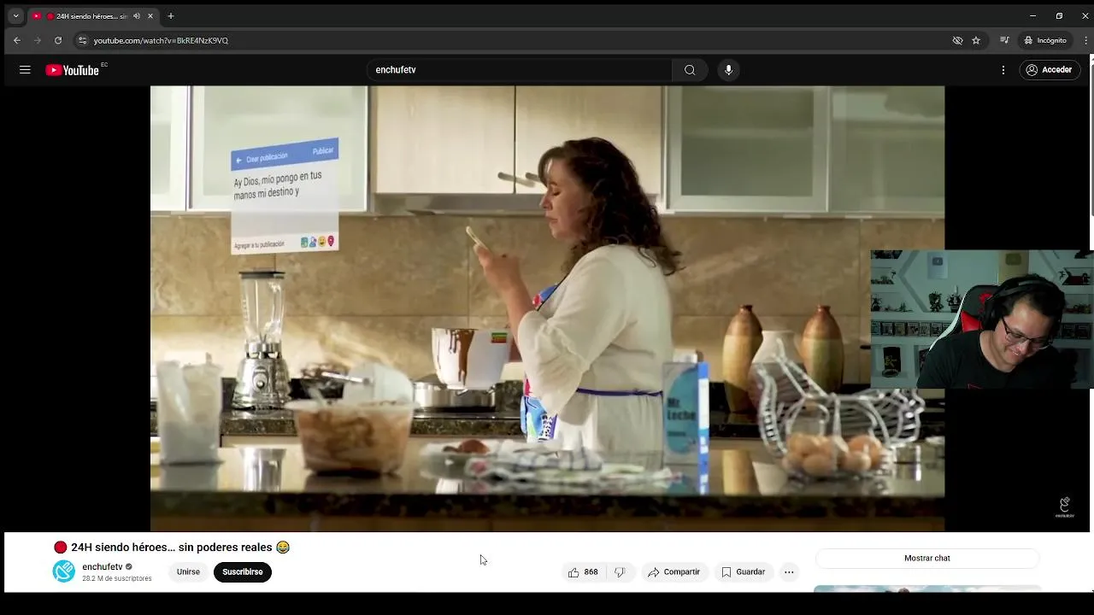This screenshot has height=615, width=1094.
Task: Share the video via Compartir
Action: [673, 572]
